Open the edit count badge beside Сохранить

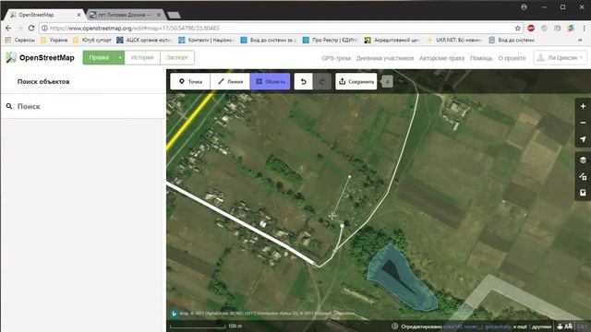[x=387, y=81]
